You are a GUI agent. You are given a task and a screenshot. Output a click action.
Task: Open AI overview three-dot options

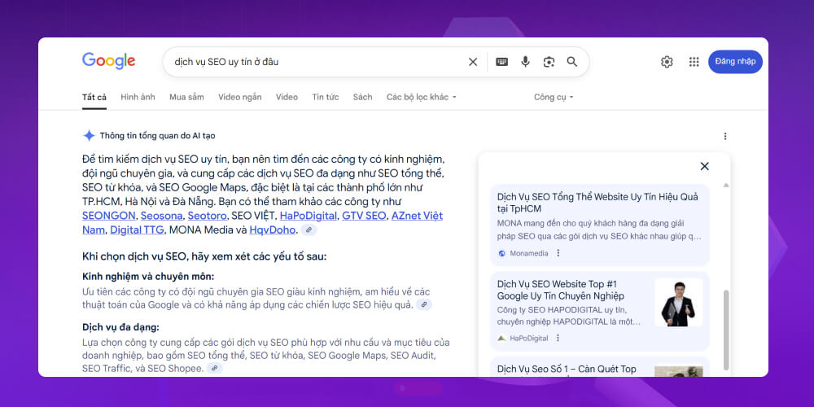pos(725,136)
